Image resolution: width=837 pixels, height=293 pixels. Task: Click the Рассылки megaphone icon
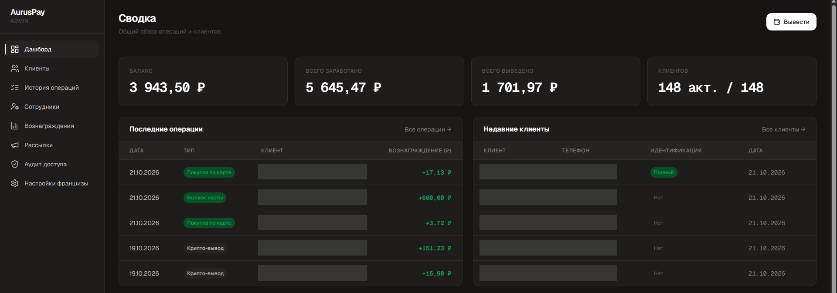(x=15, y=145)
